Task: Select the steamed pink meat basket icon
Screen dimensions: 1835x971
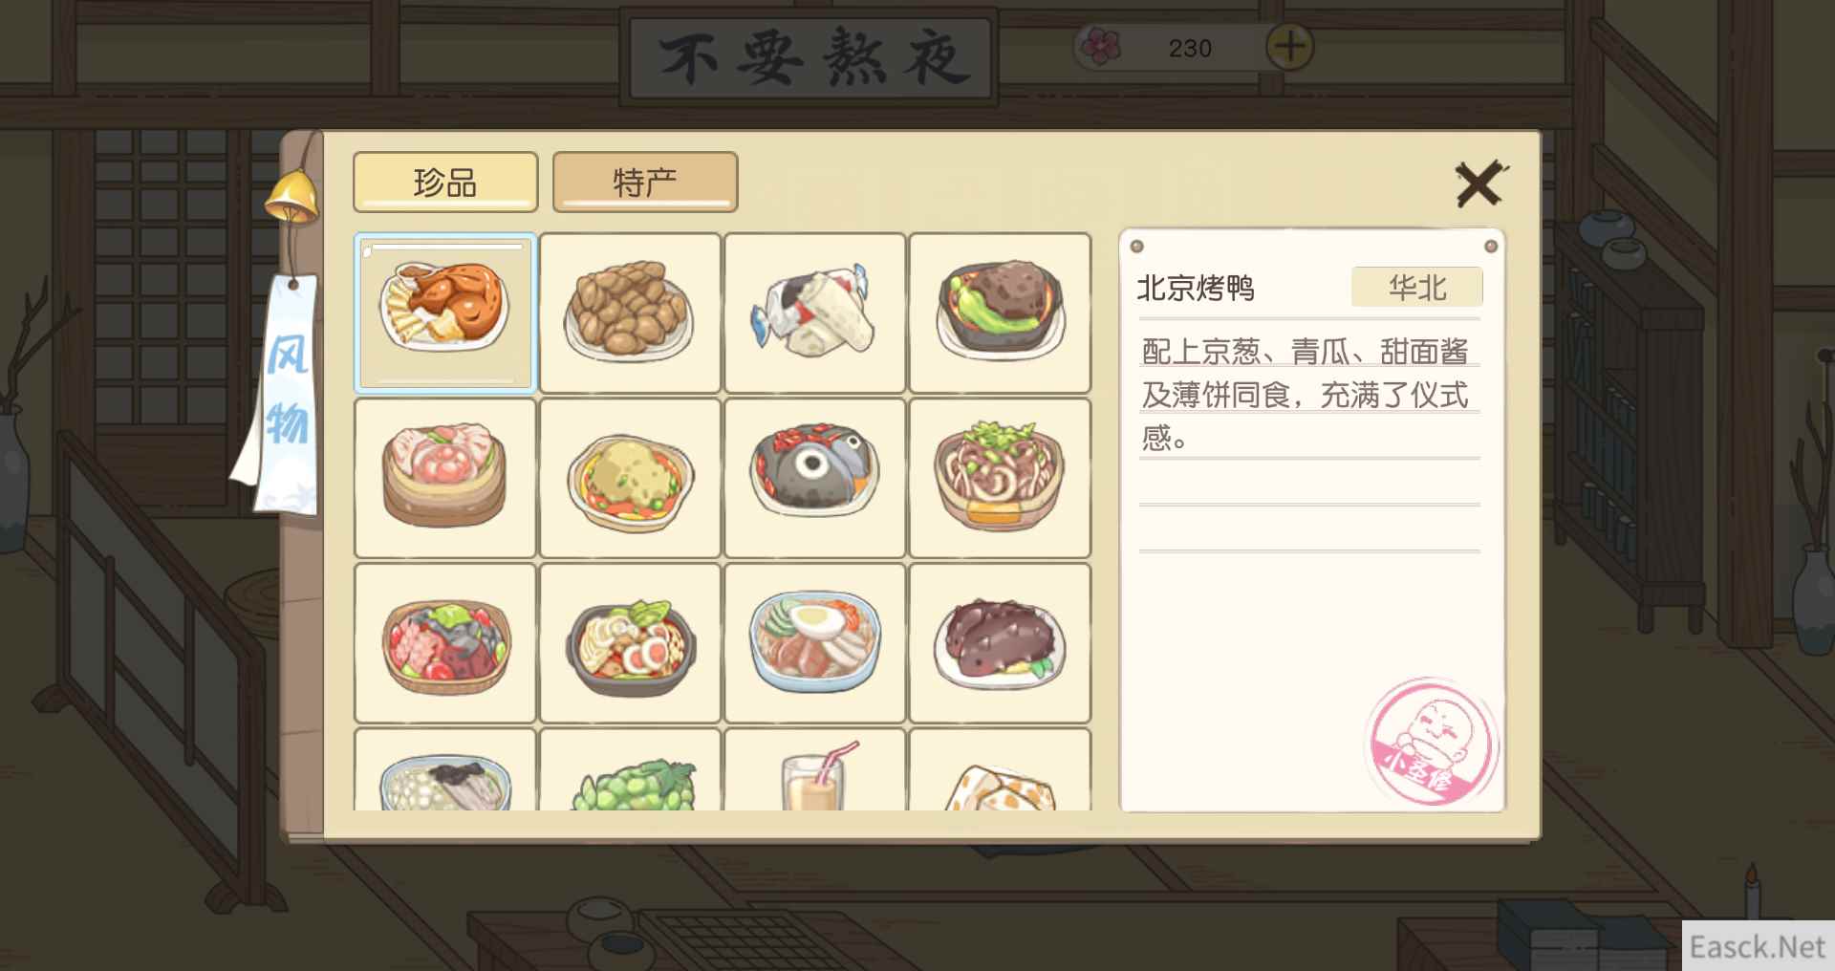Action: point(444,478)
